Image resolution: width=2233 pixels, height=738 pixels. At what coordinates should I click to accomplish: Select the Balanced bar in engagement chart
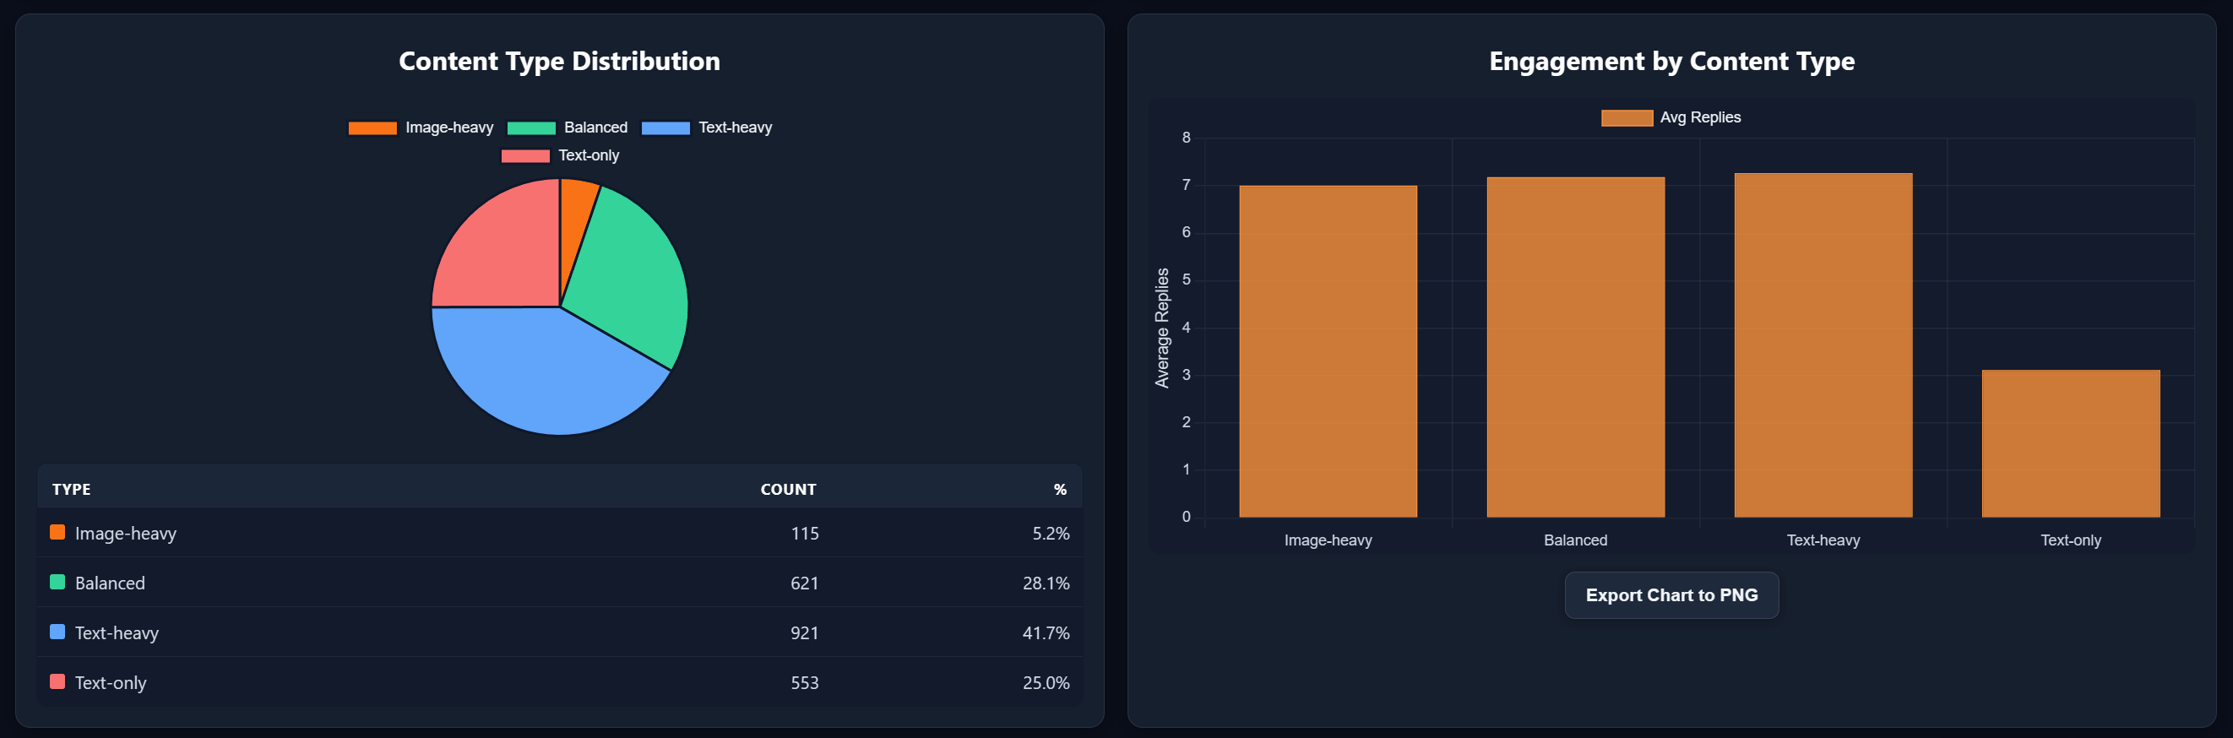[x=1575, y=346]
